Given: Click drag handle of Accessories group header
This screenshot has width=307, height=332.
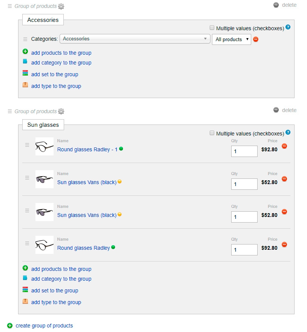Looking at the screenshot, I should point(10,6).
